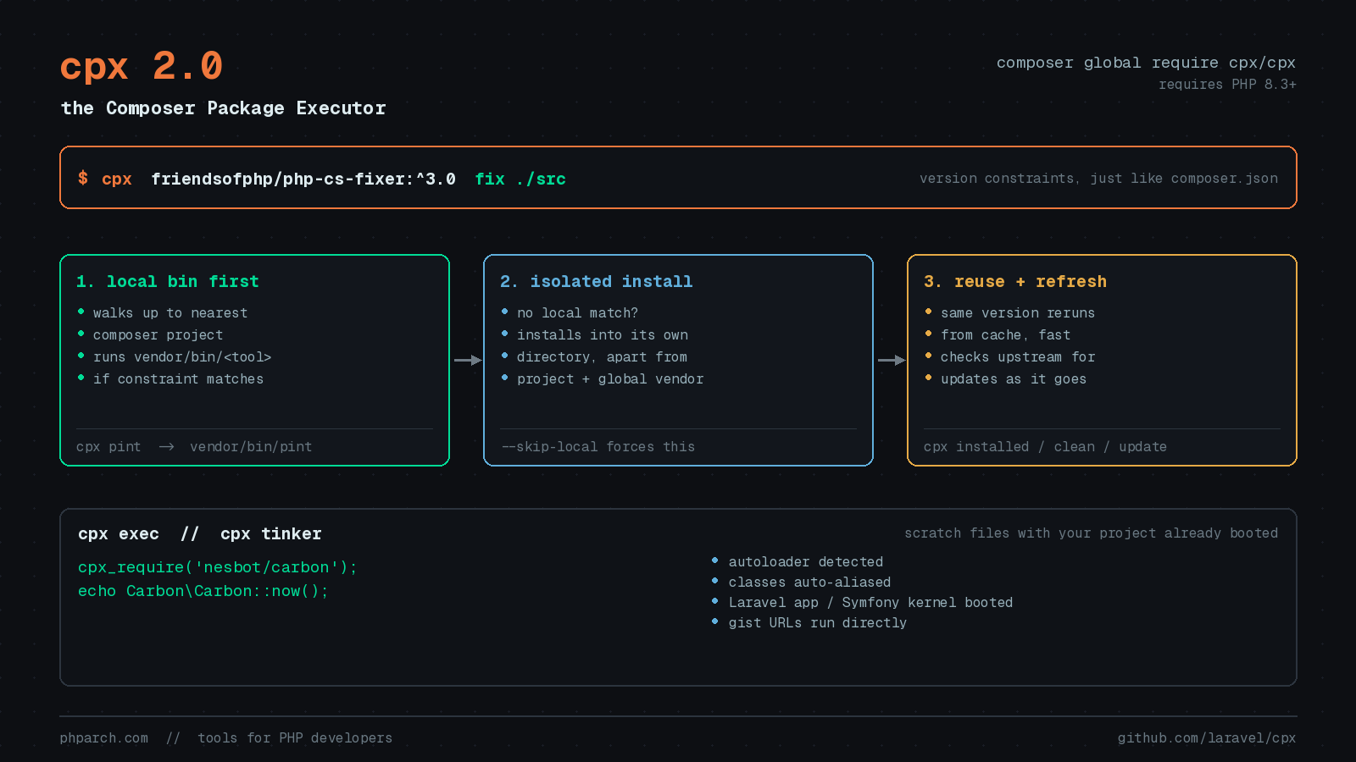
Task: Click the dollar prompt symbol
Action: (83, 178)
